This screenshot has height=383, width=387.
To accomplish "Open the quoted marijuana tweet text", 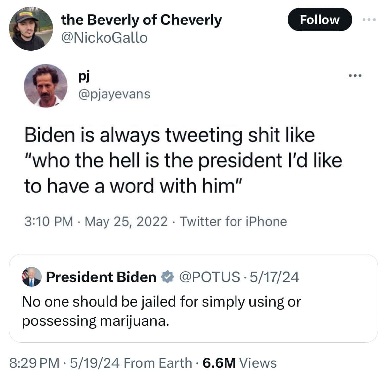I will click(x=161, y=311).
